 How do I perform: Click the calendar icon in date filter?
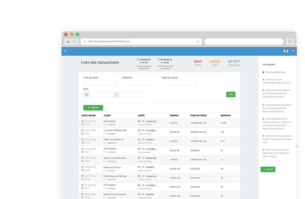click(x=86, y=95)
